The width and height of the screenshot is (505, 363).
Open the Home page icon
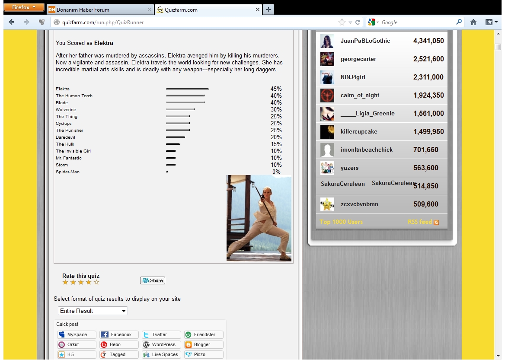[473, 22]
